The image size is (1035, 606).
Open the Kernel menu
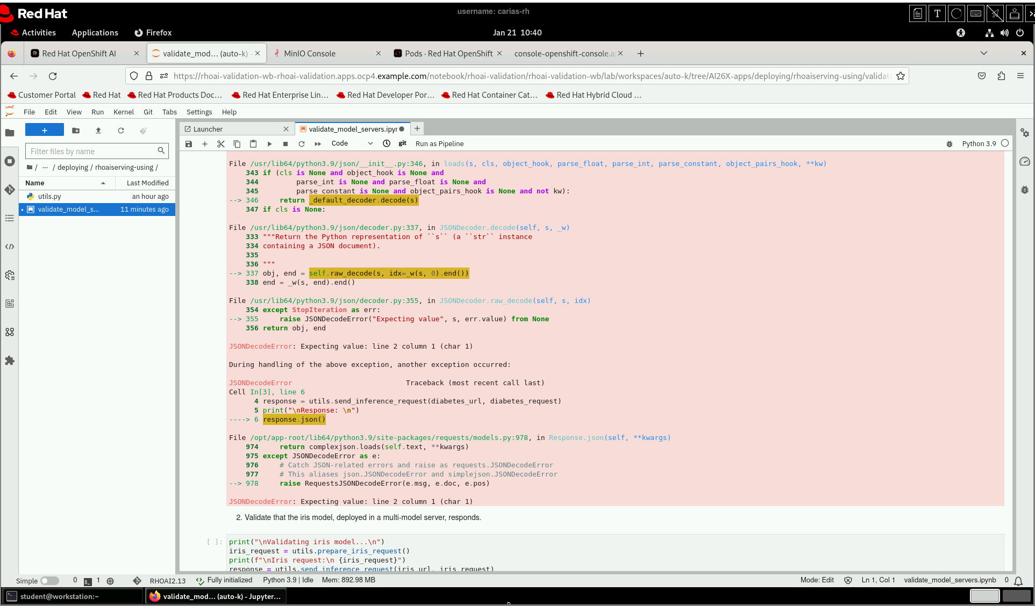(123, 112)
